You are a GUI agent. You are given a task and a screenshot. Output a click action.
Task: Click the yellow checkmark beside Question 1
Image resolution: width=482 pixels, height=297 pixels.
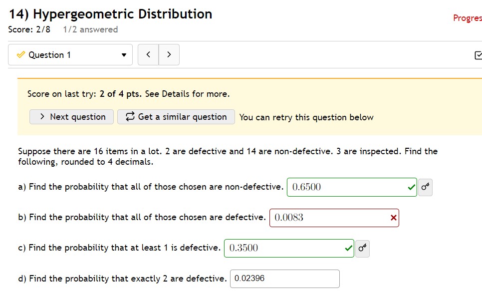[x=20, y=54]
